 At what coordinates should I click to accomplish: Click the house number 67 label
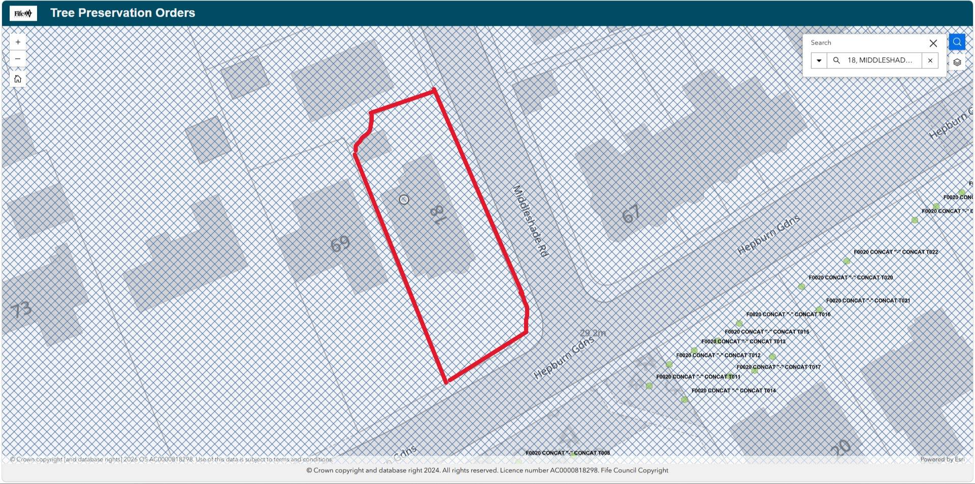click(x=631, y=214)
